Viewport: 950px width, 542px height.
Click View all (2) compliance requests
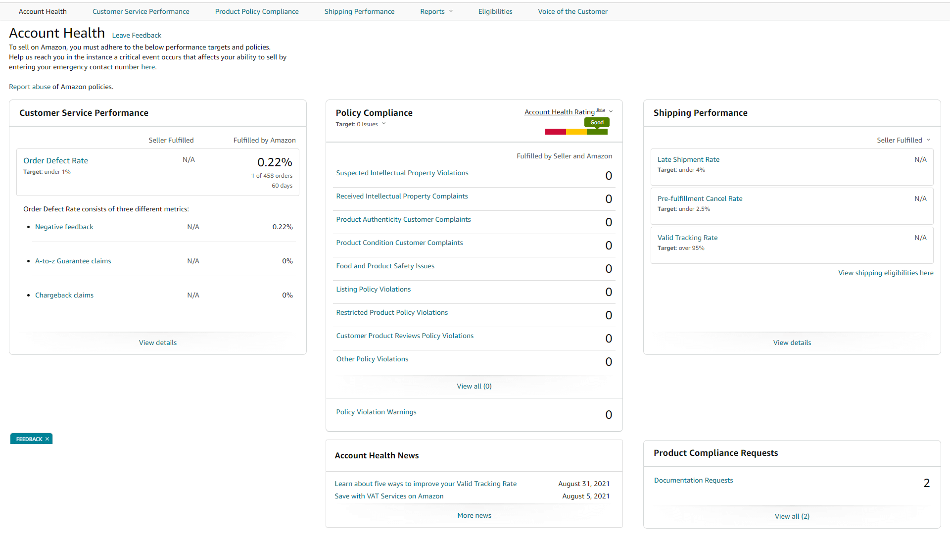[x=792, y=516]
